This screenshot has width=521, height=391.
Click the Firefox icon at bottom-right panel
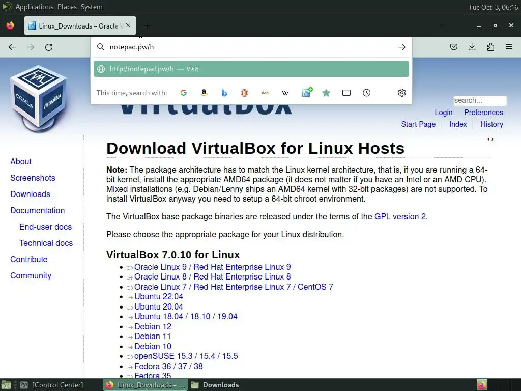click(x=482, y=385)
